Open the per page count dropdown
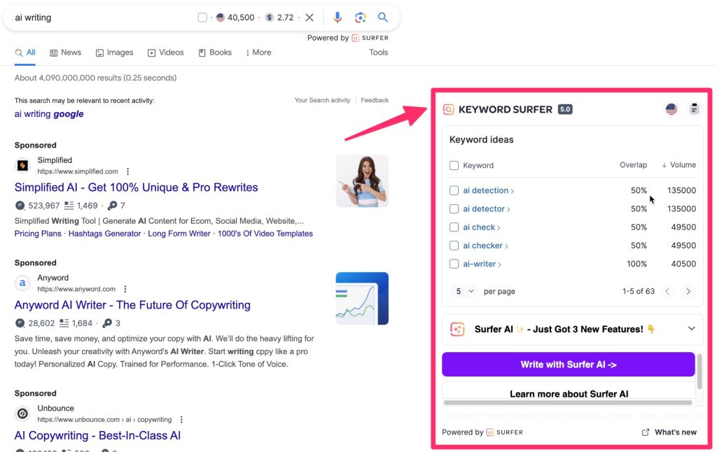The image size is (717, 452). (464, 291)
